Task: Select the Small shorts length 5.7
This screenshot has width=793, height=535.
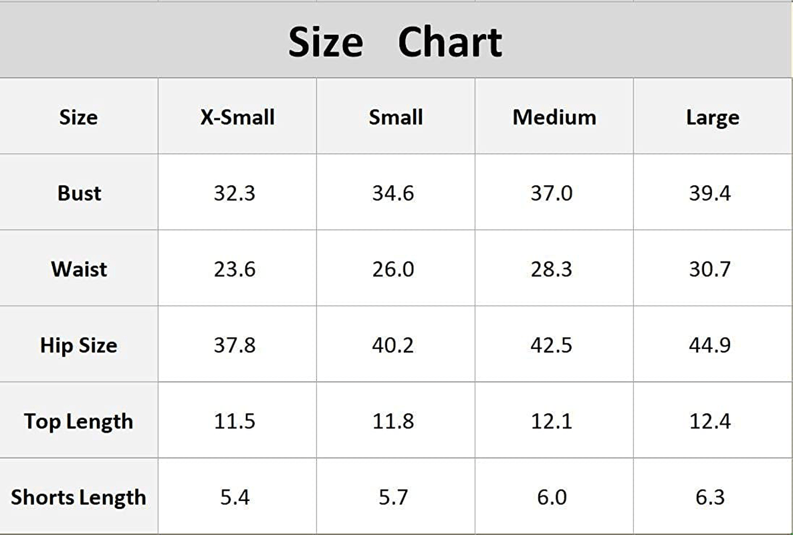Action: point(393,498)
